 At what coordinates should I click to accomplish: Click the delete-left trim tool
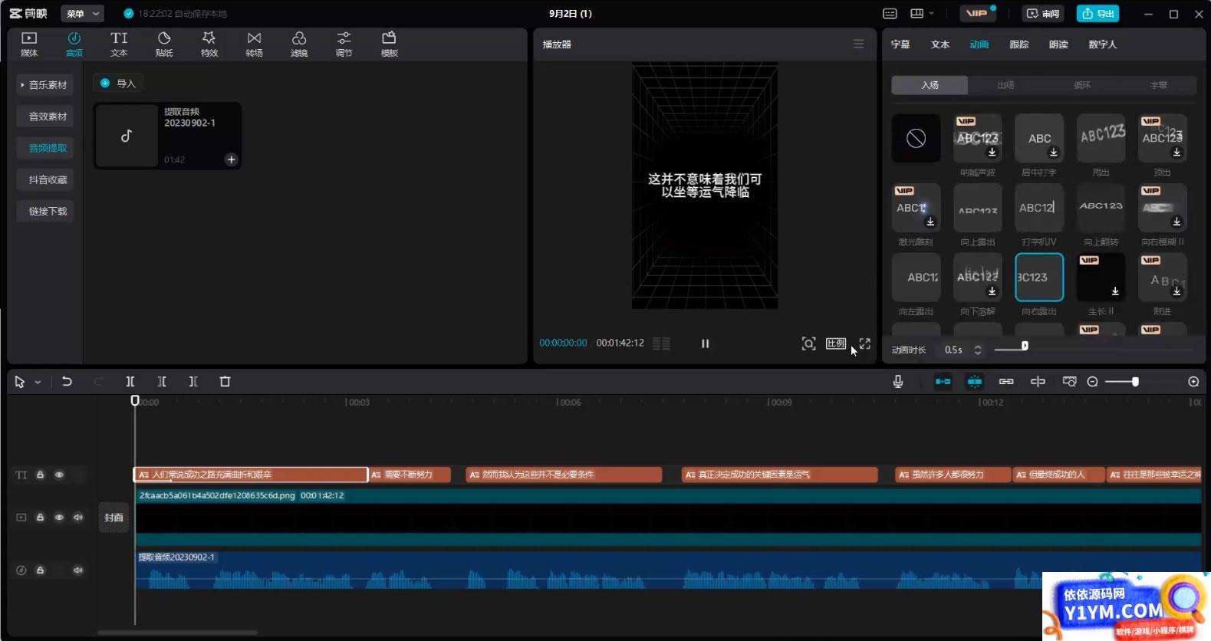(162, 381)
